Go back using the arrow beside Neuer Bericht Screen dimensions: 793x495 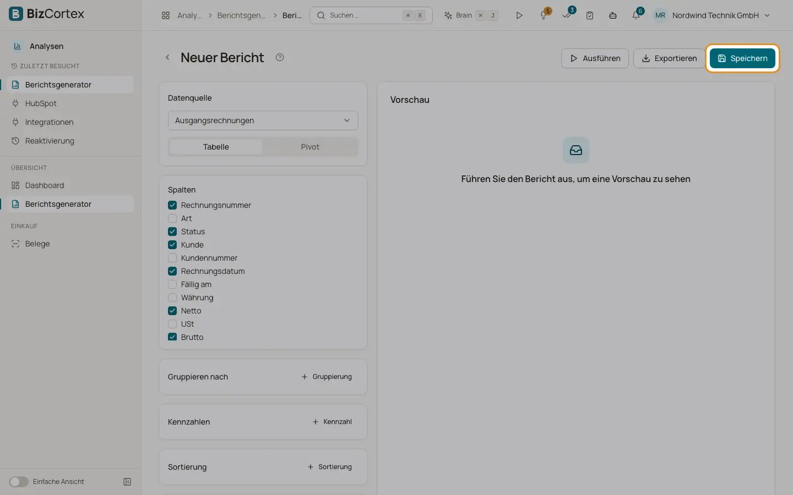pos(167,57)
